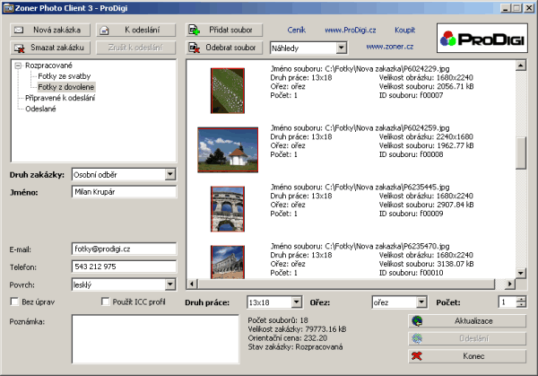Click the Zrušit k odeslání button
538x376 pixels.
pos(135,48)
